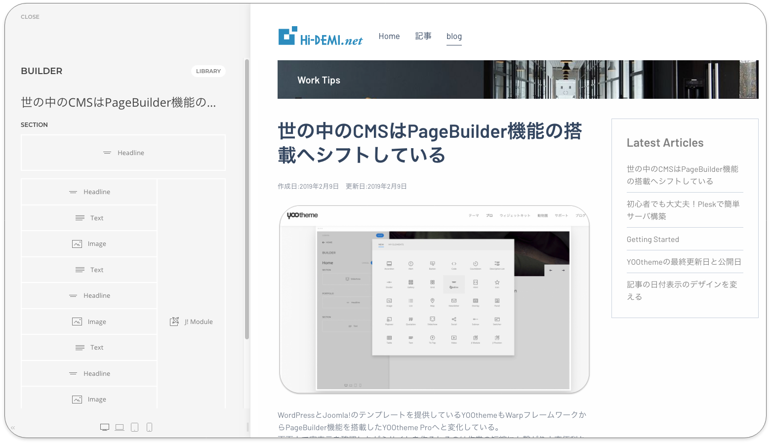771x444 pixels.
Task: Switch to desktop preview icon
Action: click(105, 427)
